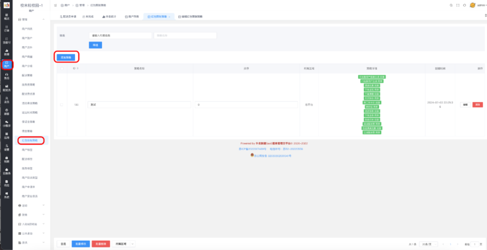Screen dimensions: 487x250
Task: Click the app logo at the top-left corner
Action: coord(7,5)
